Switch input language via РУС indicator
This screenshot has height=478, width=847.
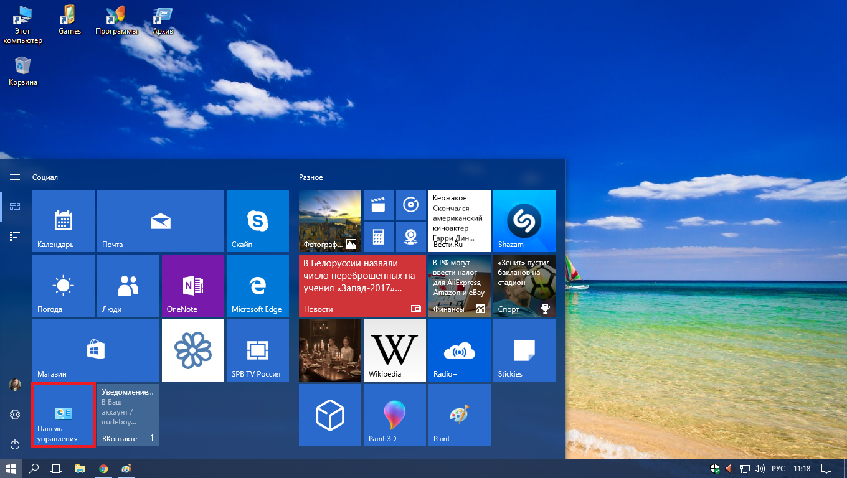[778, 469]
